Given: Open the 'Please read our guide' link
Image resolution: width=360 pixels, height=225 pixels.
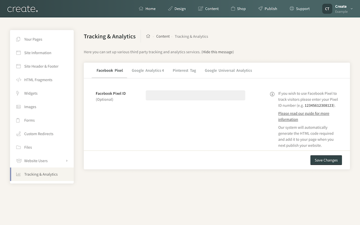Looking at the screenshot, I should [x=303, y=116].
